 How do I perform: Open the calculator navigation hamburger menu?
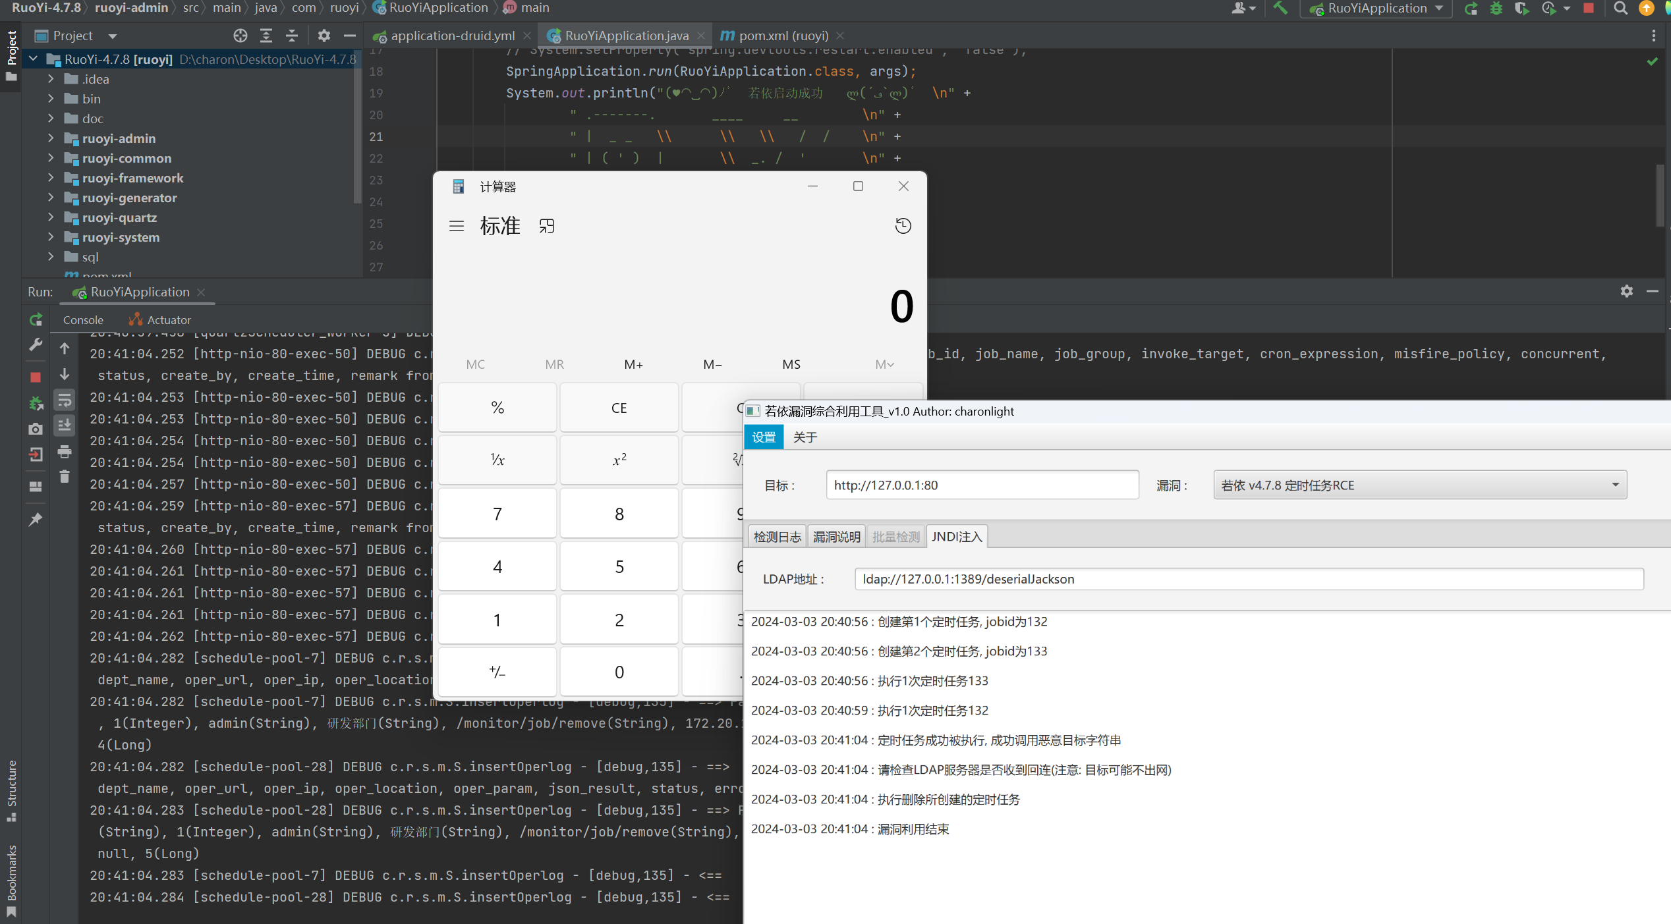[457, 227]
